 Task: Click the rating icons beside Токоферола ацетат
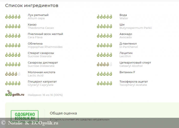(104, 83)
